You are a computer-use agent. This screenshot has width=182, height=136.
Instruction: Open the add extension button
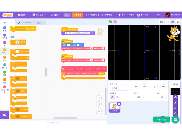[x=5, y=115]
